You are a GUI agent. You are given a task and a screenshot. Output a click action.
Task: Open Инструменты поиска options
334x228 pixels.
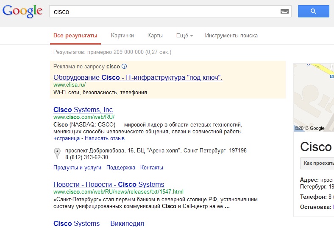point(231,35)
